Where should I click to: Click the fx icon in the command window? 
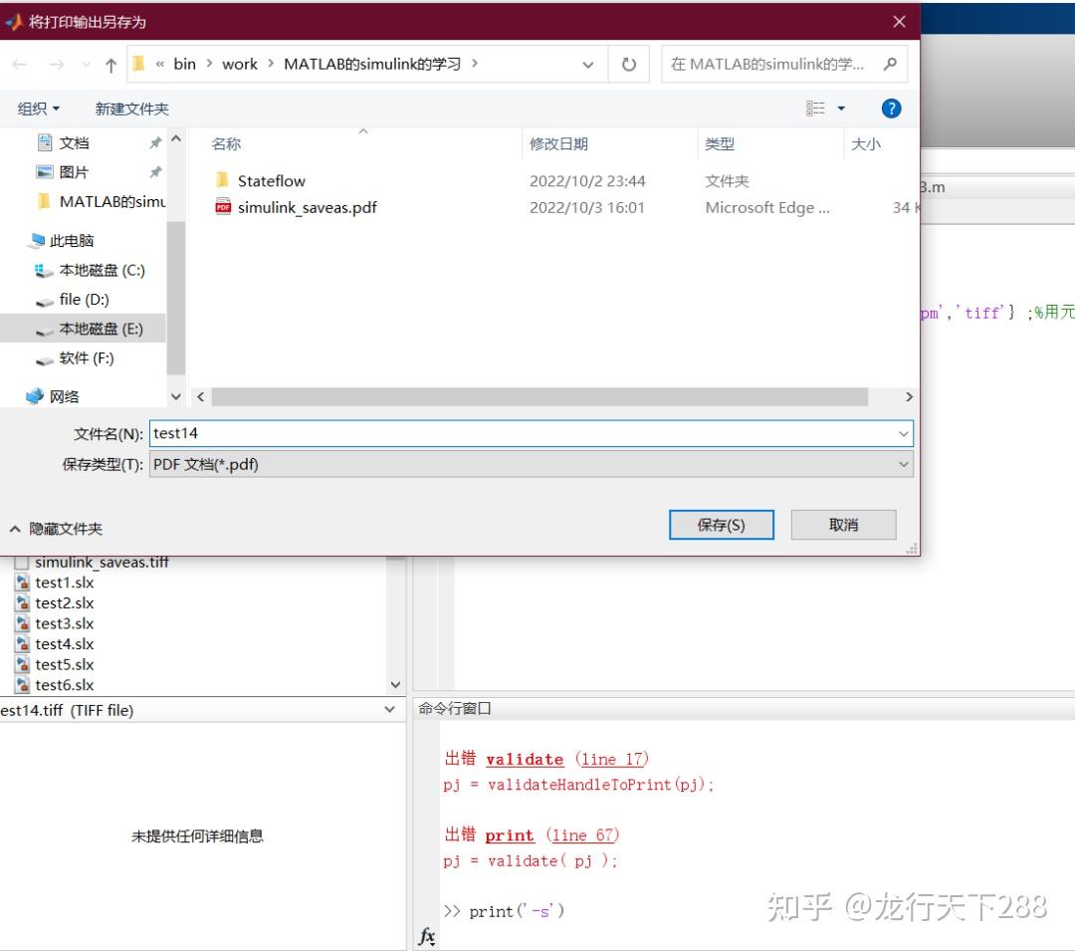click(426, 936)
